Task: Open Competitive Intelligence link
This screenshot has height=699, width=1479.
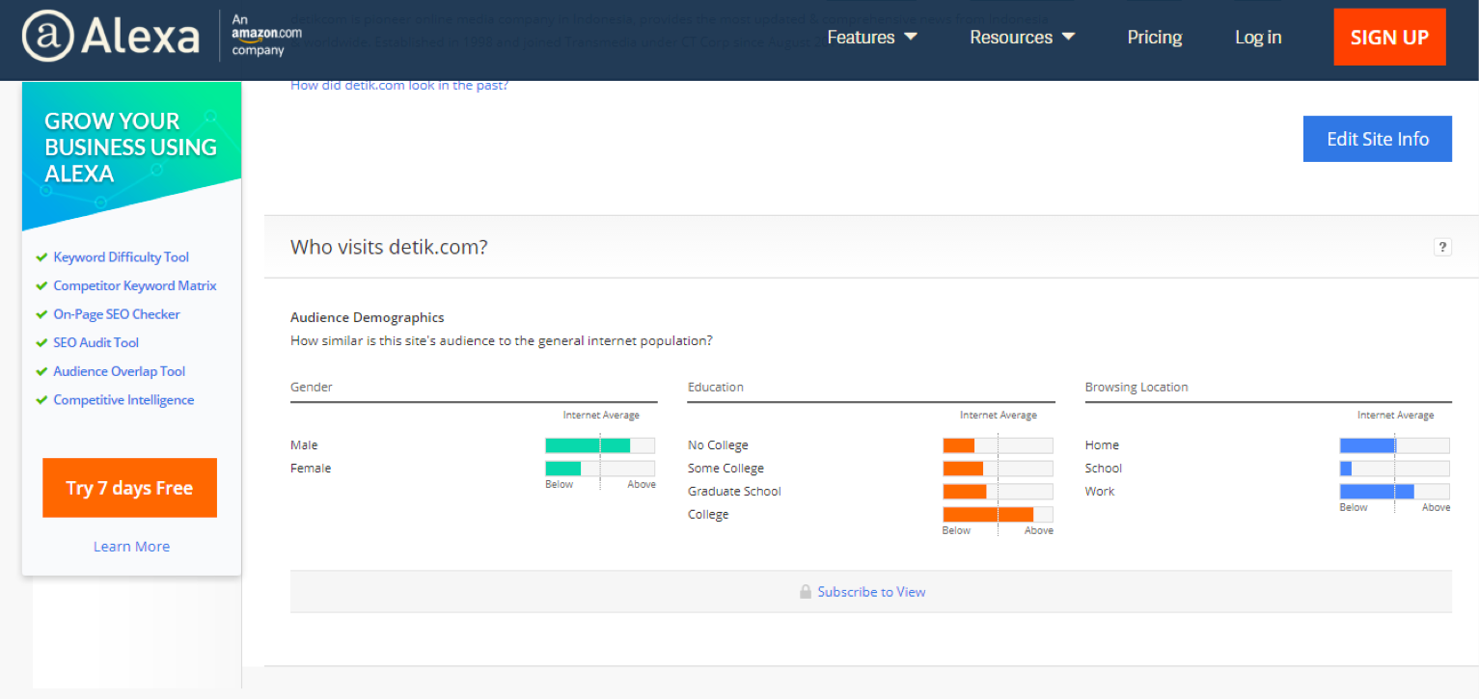Action: [x=123, y=400]
